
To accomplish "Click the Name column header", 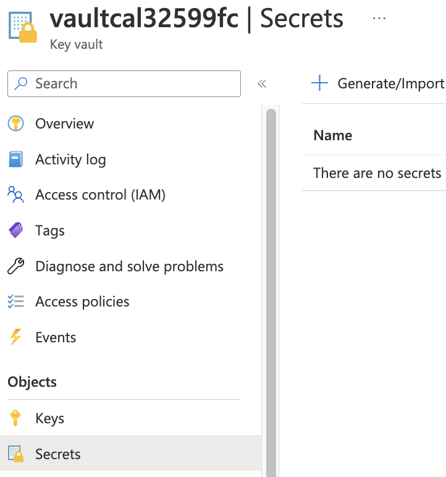I will [333, 135].
